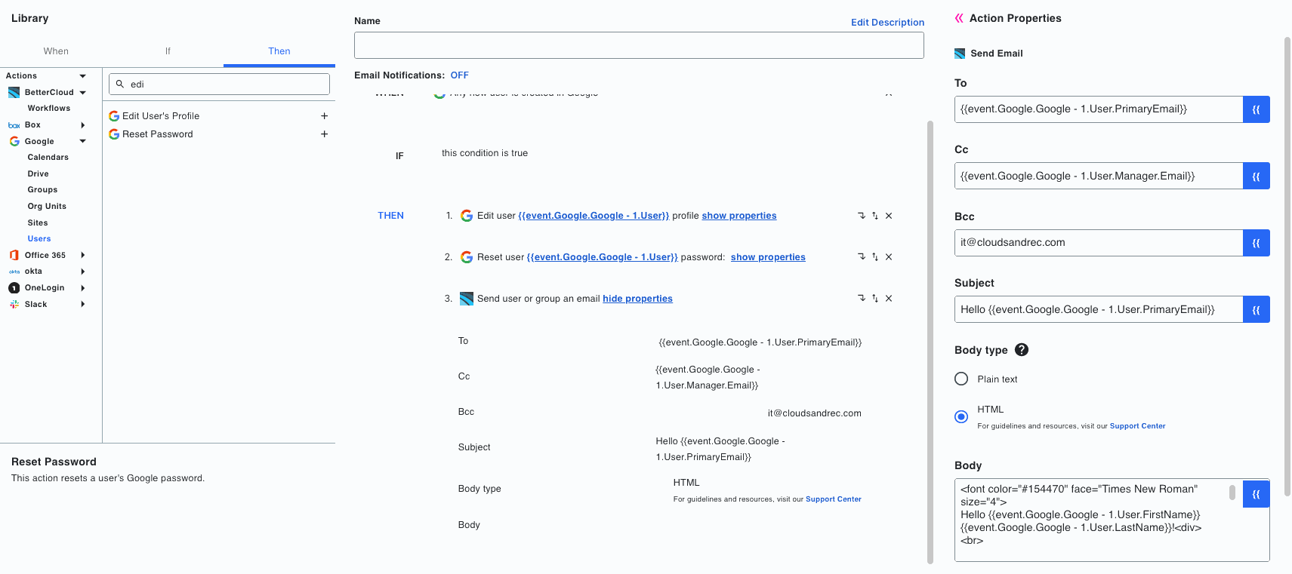Click the up-down reorder arrows on Send email step
Viewport: 1292px width, 574px height.
click(875, 299)
